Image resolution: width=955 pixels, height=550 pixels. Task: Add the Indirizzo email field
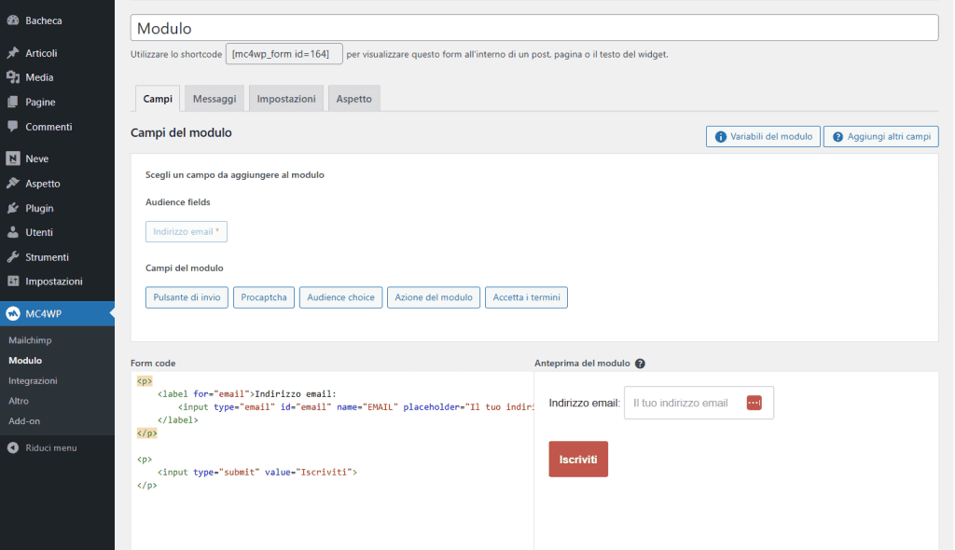point(187,231)
